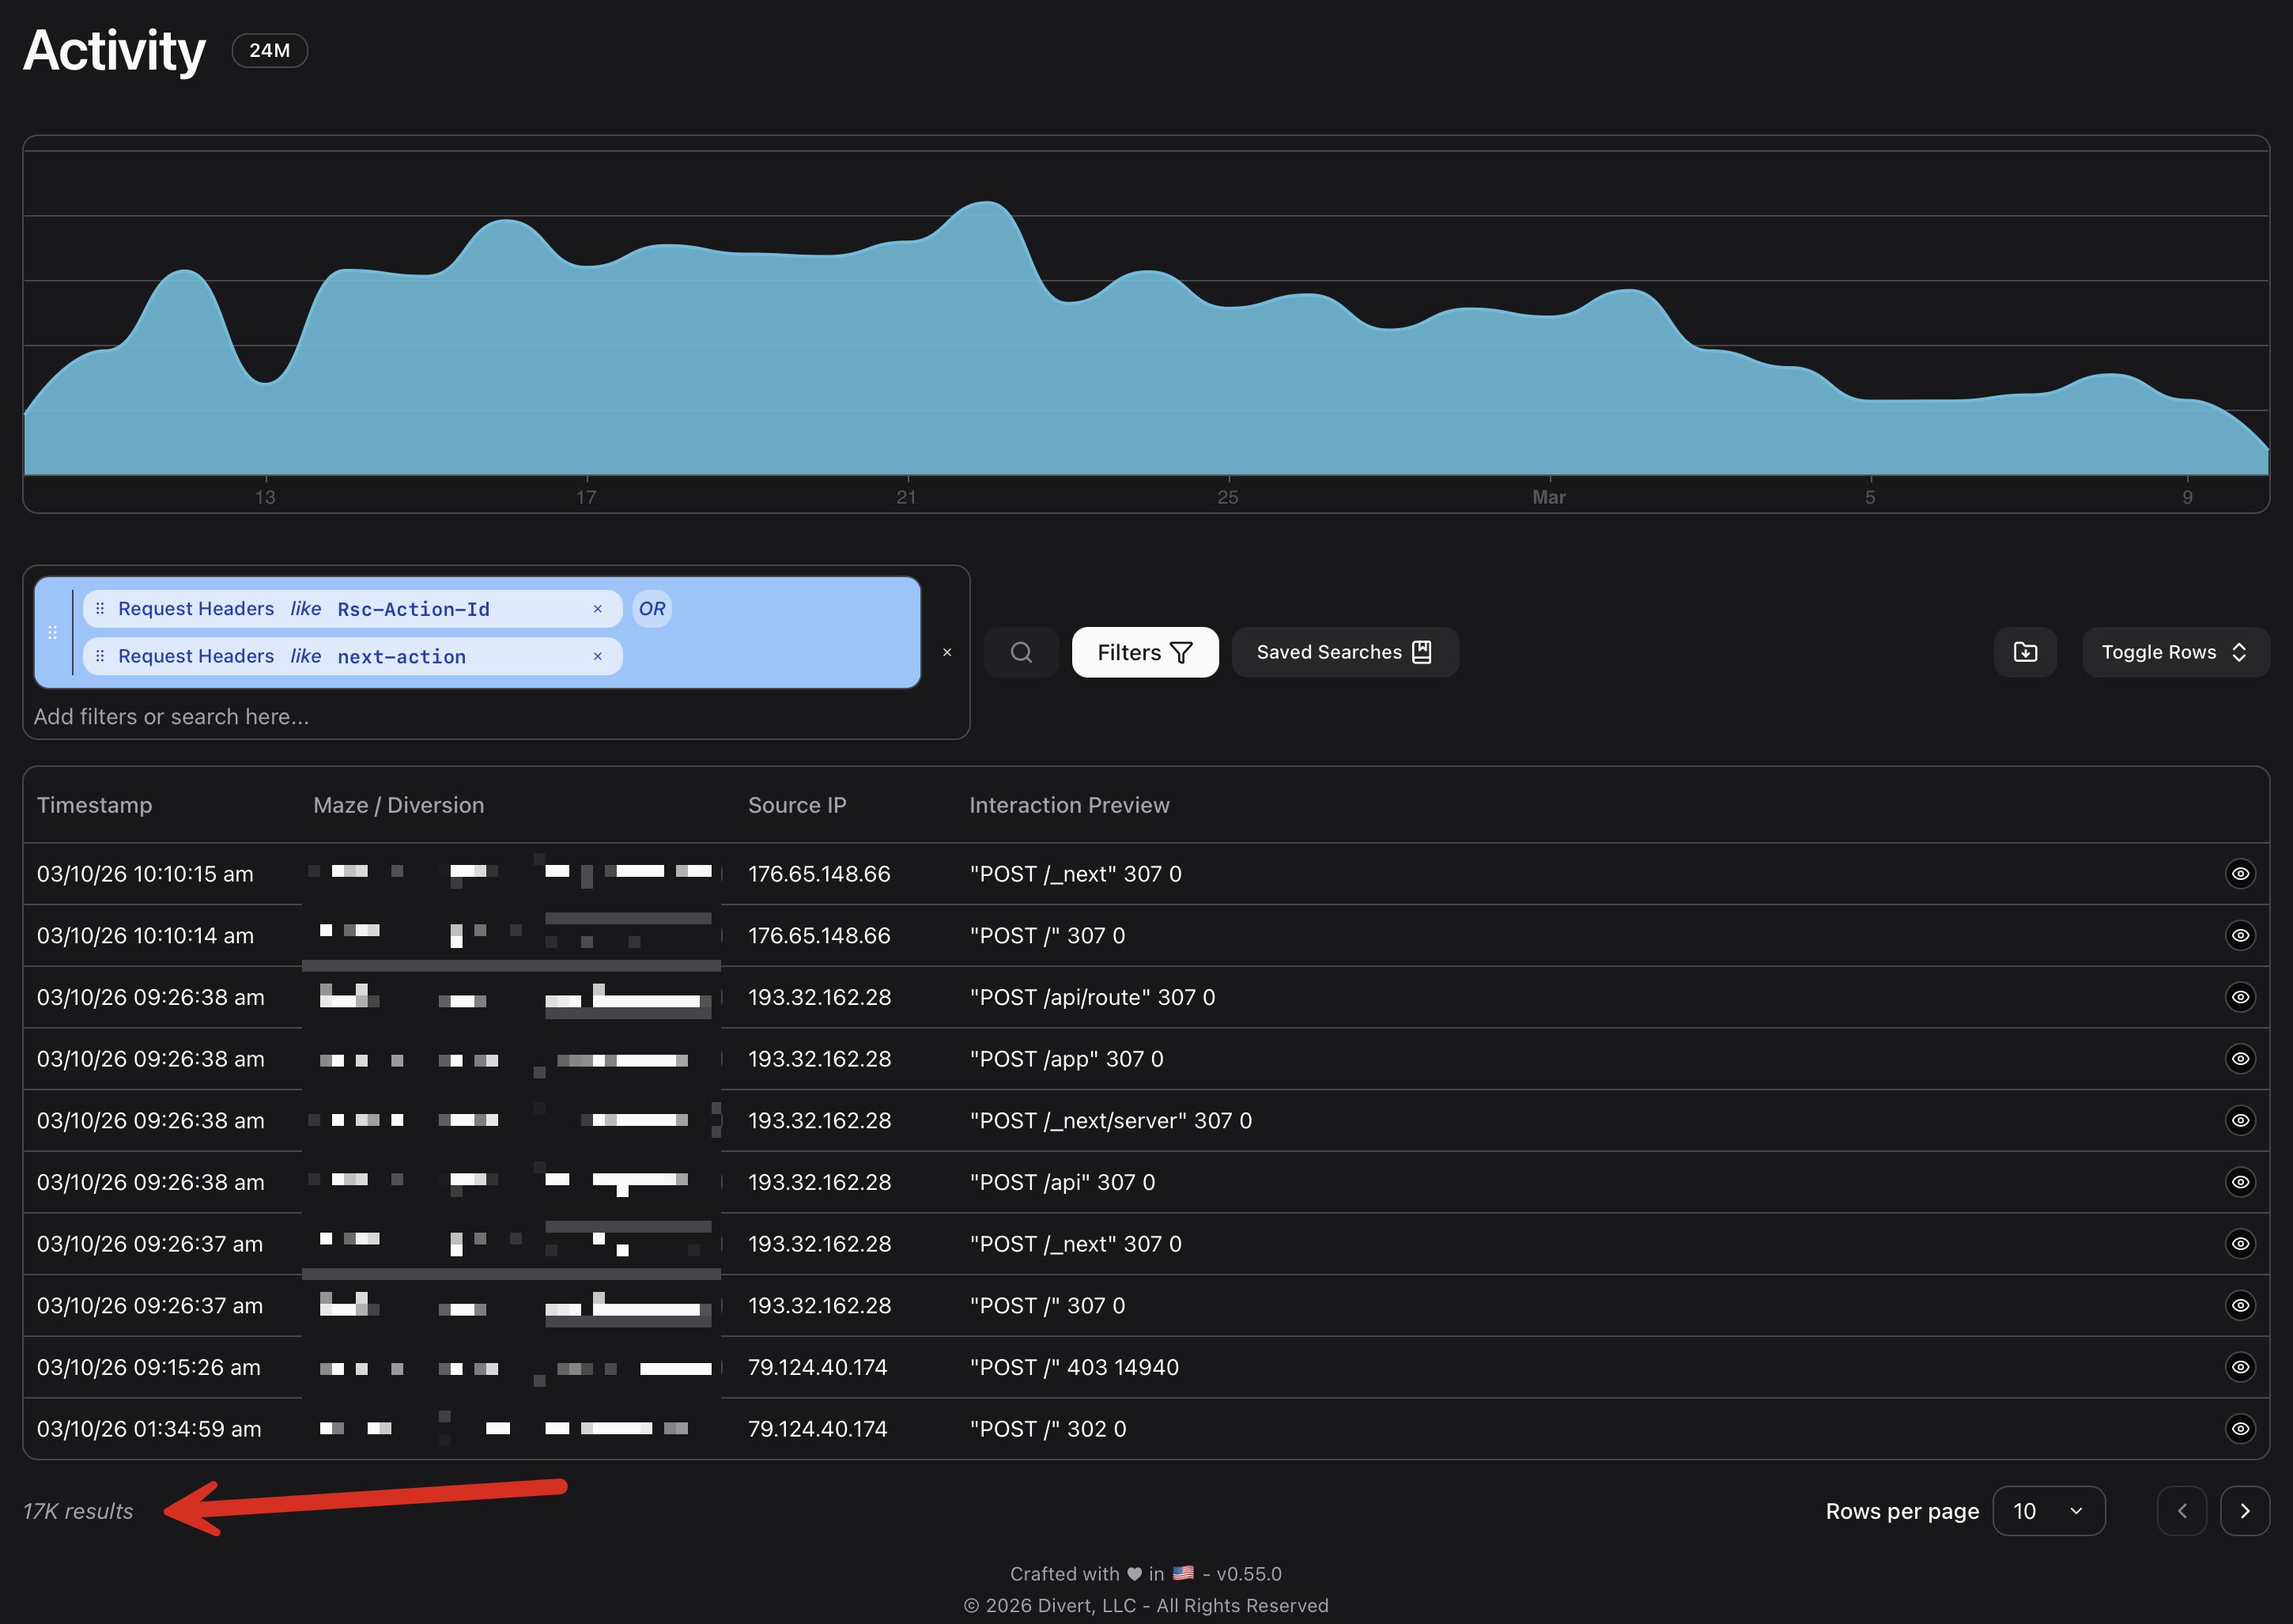
Task: Go to the next results page
Action: tap(2244, 1511)
